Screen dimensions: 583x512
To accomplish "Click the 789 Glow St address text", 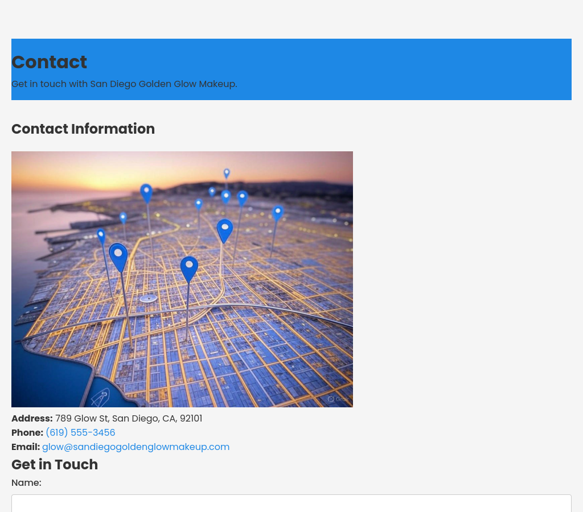I will (129, 418).
